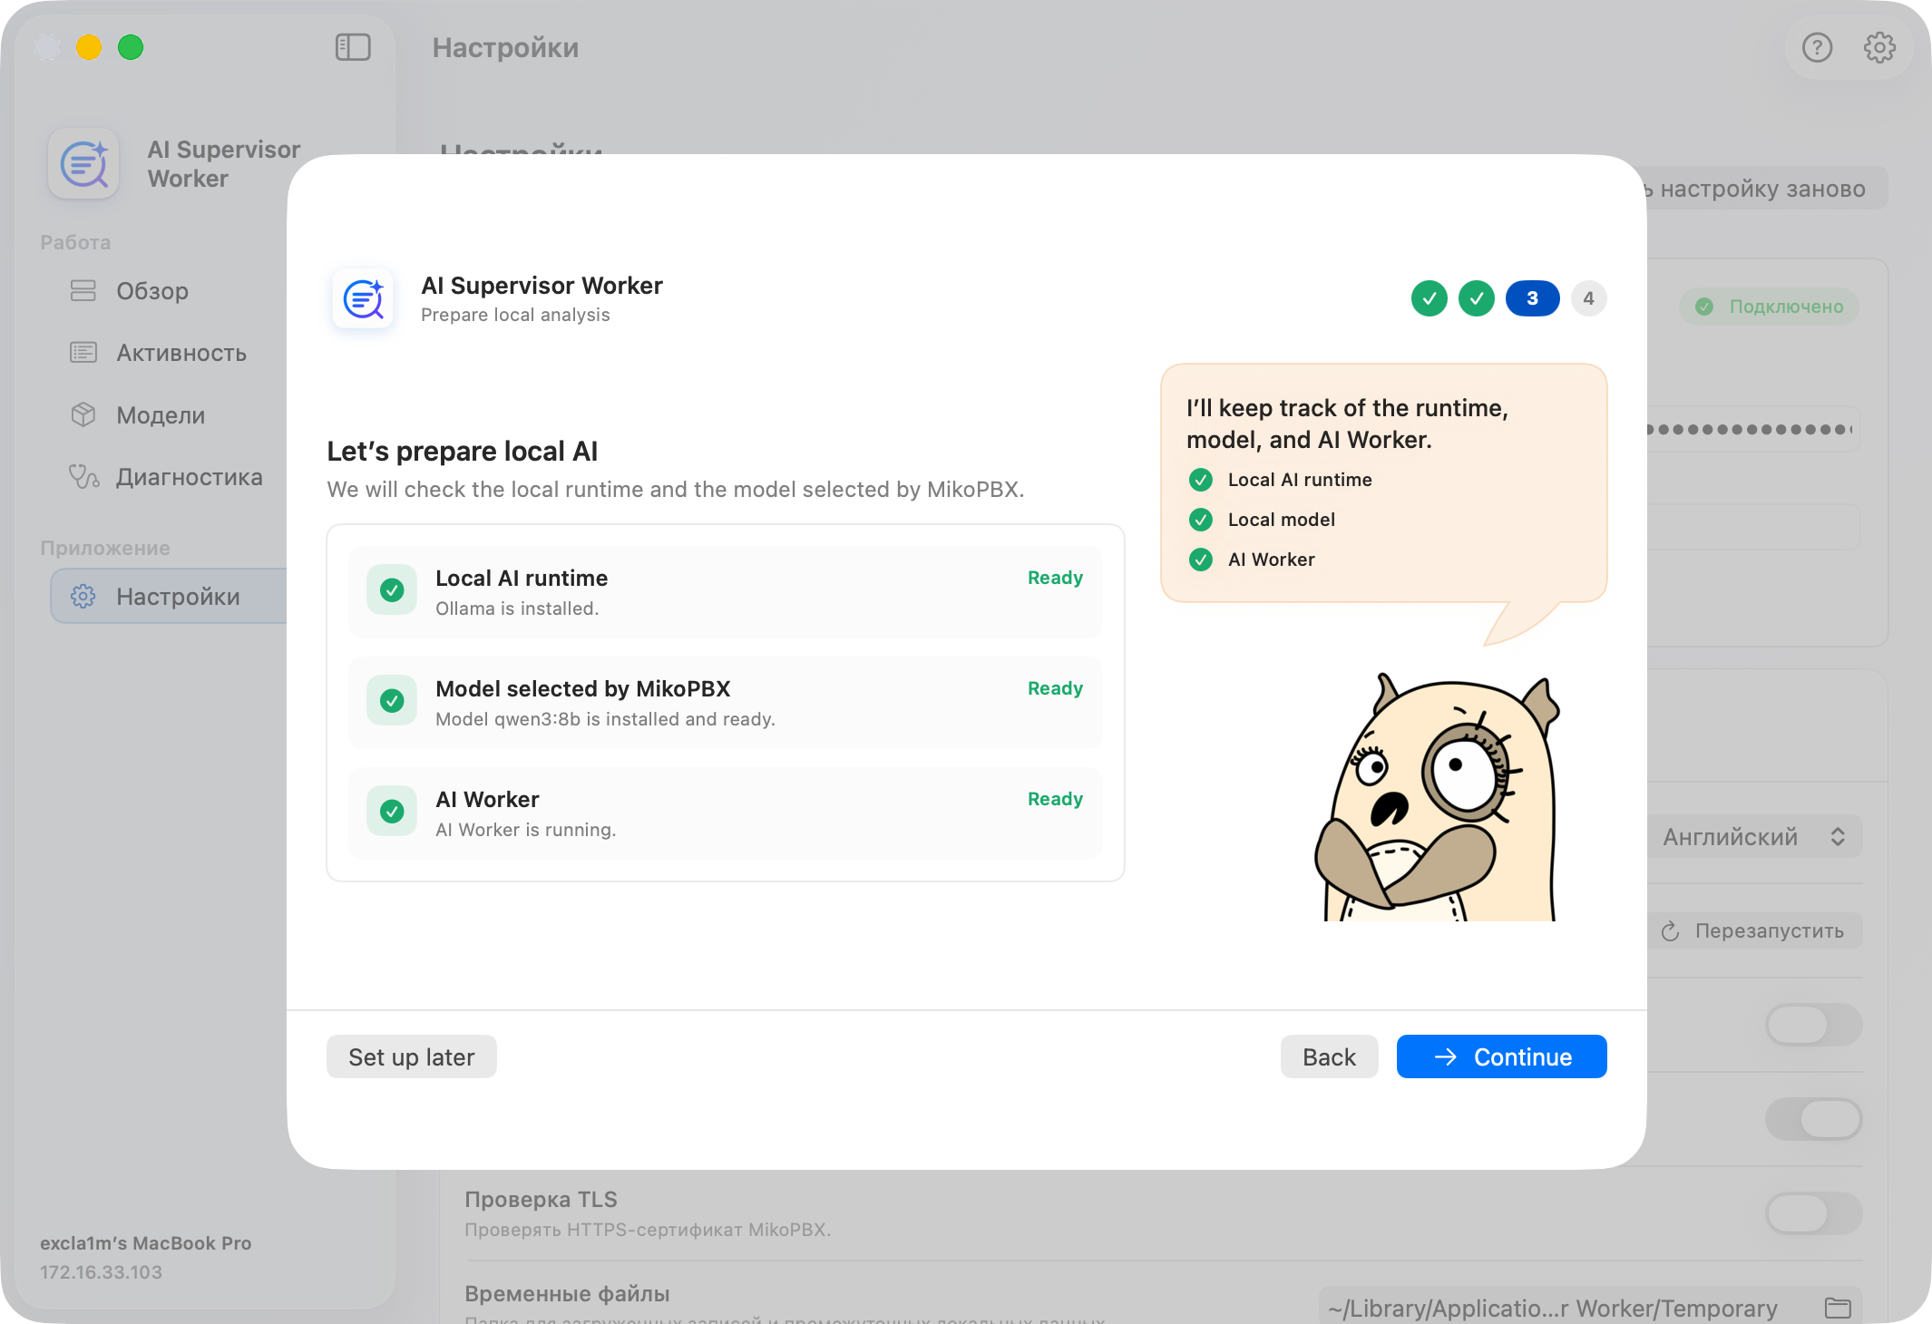Open the help question mark icon

1817,47
